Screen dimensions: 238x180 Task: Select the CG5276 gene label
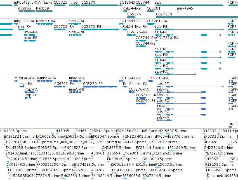(134, 14)
